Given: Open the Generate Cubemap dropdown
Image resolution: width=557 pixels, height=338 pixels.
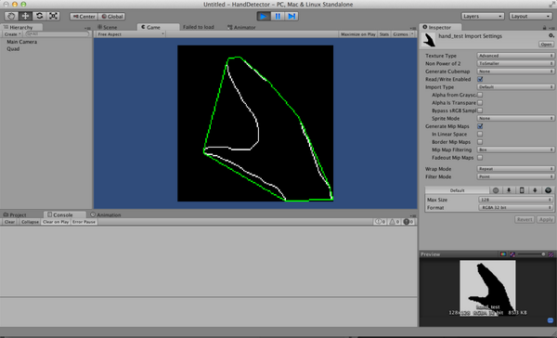Looking at the screenshot, I should [515, 71].
